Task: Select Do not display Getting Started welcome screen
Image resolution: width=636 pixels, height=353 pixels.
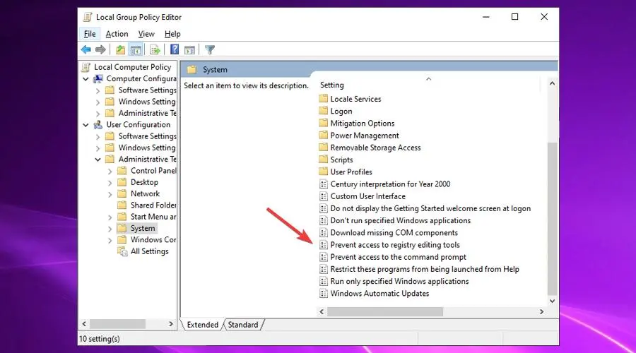Action: pyautogui.click(x=430, y=208)
